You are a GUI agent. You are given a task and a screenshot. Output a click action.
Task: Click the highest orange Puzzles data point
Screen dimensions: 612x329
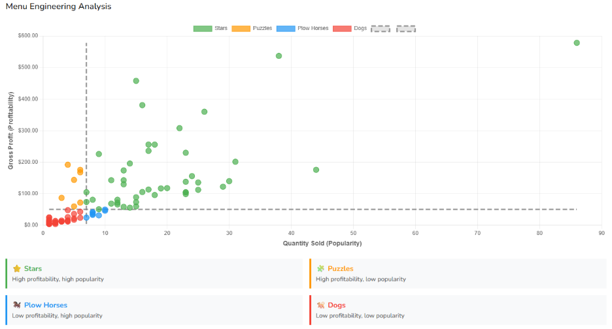[68, 165]
